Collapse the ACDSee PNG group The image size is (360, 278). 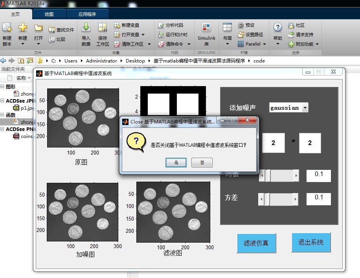pos(2,129)
